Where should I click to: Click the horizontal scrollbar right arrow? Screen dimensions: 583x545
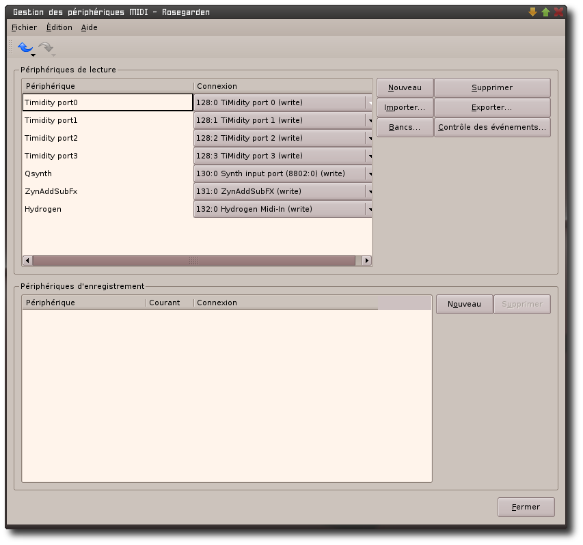[367, 260]
